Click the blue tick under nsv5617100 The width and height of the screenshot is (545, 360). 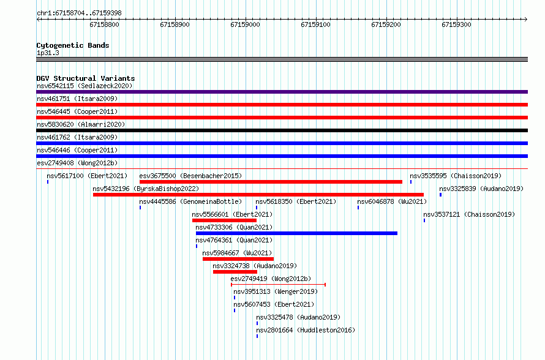tap(48, 182)
